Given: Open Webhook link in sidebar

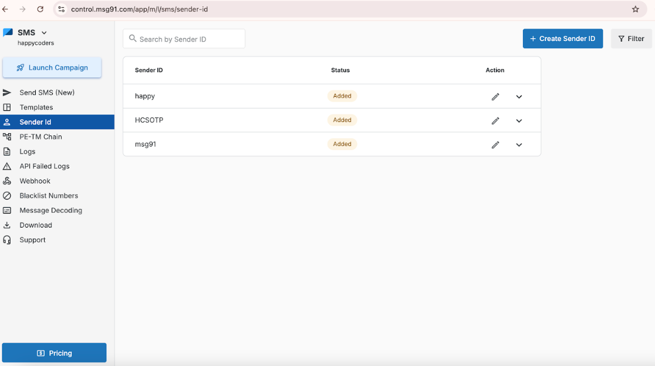Looking at the screenshot, I should click(58, 181).
